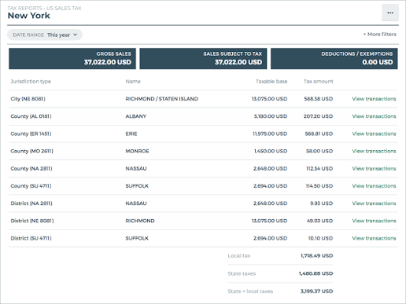Click the Deductions / Exemptions card
Screen dimensions: 406x304
[x=334, y=59]
